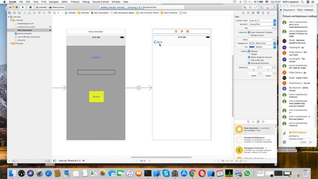This screenshot has width=318, height=179.
Task: Enable the Hidden checkbox
Action: pyautogui.click(x=249, y=54)
